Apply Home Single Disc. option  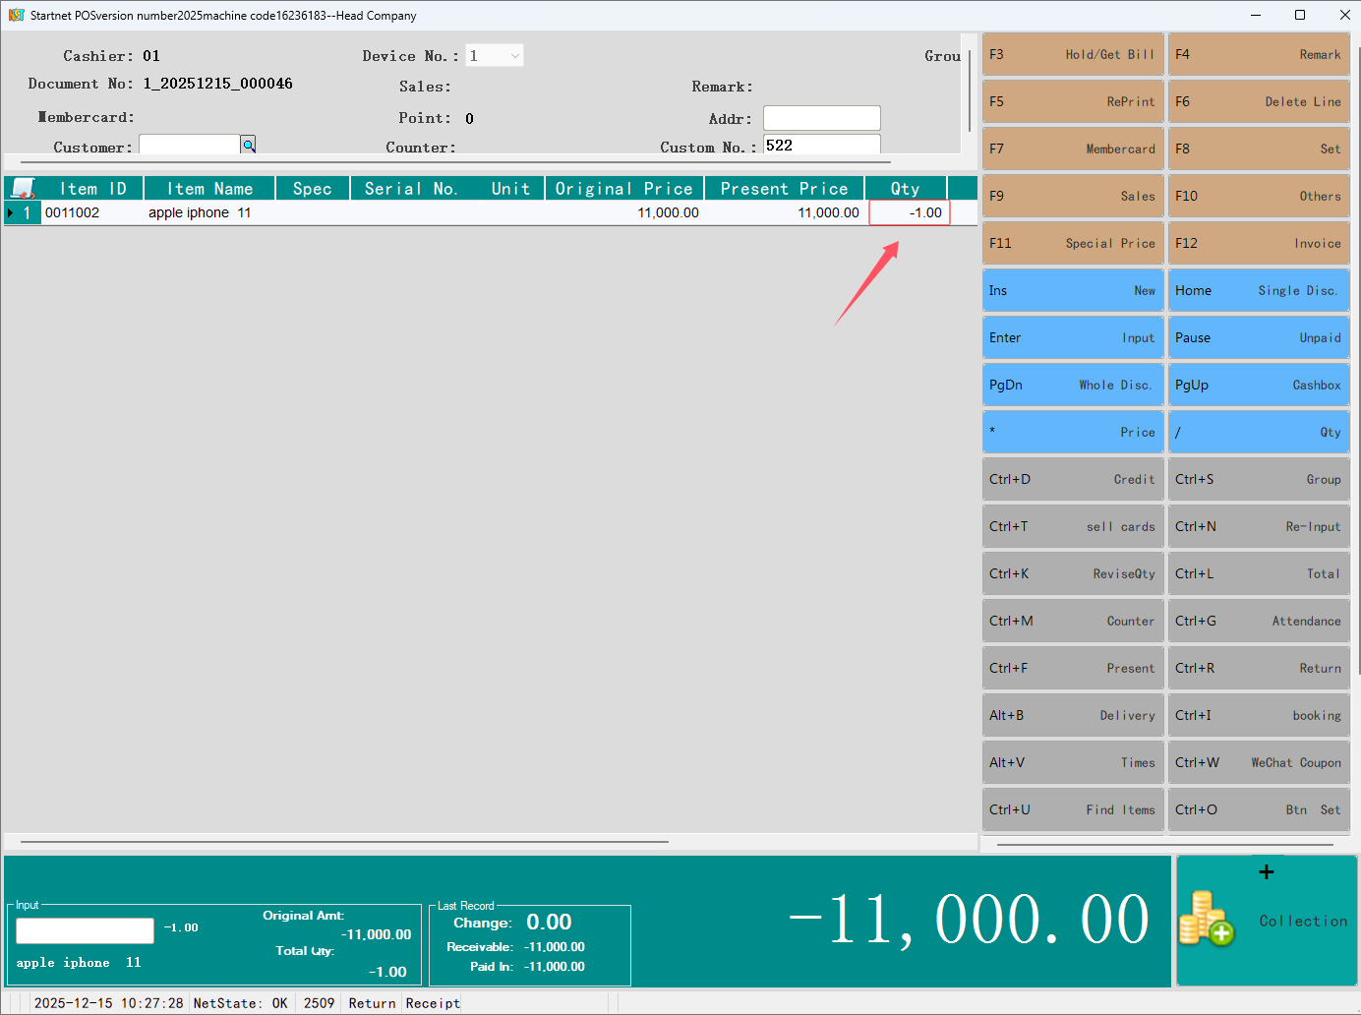[x=1258, y=290]
